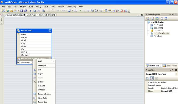178x104 pixels.
Task: Click the Cut scissors icon in toolbar
Action: click(31, 11)
